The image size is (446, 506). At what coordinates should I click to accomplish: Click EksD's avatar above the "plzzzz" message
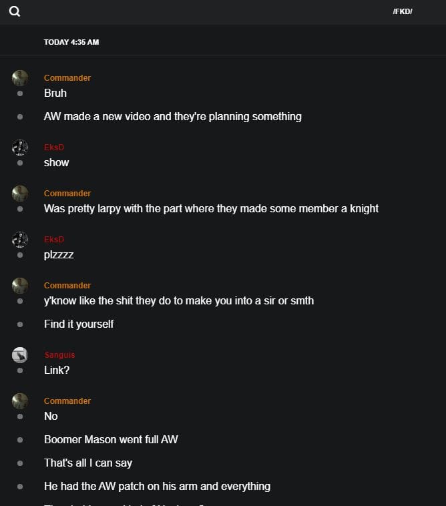20,240
